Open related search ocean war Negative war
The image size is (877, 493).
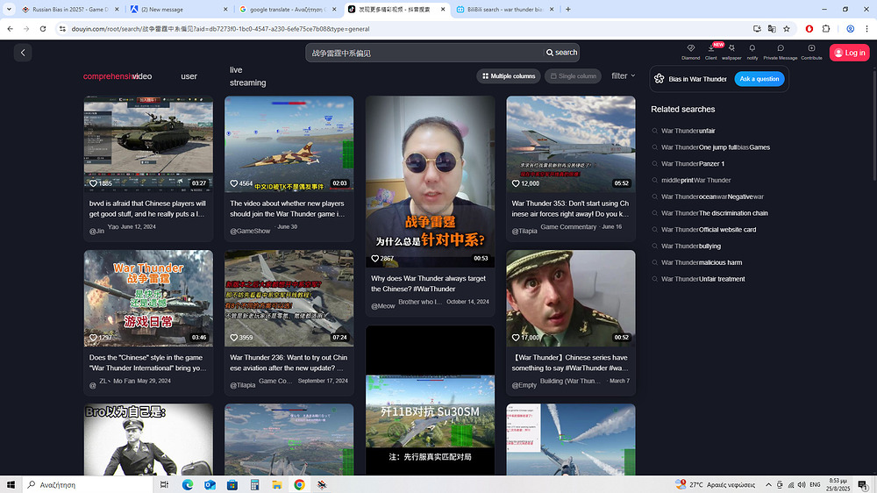712,196
